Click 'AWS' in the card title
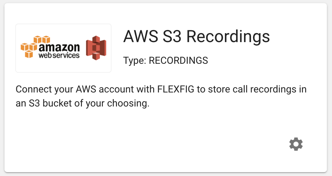This screenshot has height=176, width=332. [x=141, y=36]
